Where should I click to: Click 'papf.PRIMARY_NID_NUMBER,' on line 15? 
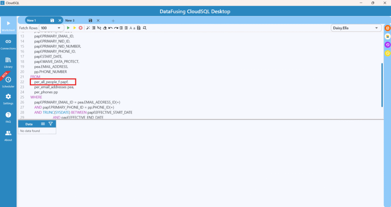click(x=58, y=47)
